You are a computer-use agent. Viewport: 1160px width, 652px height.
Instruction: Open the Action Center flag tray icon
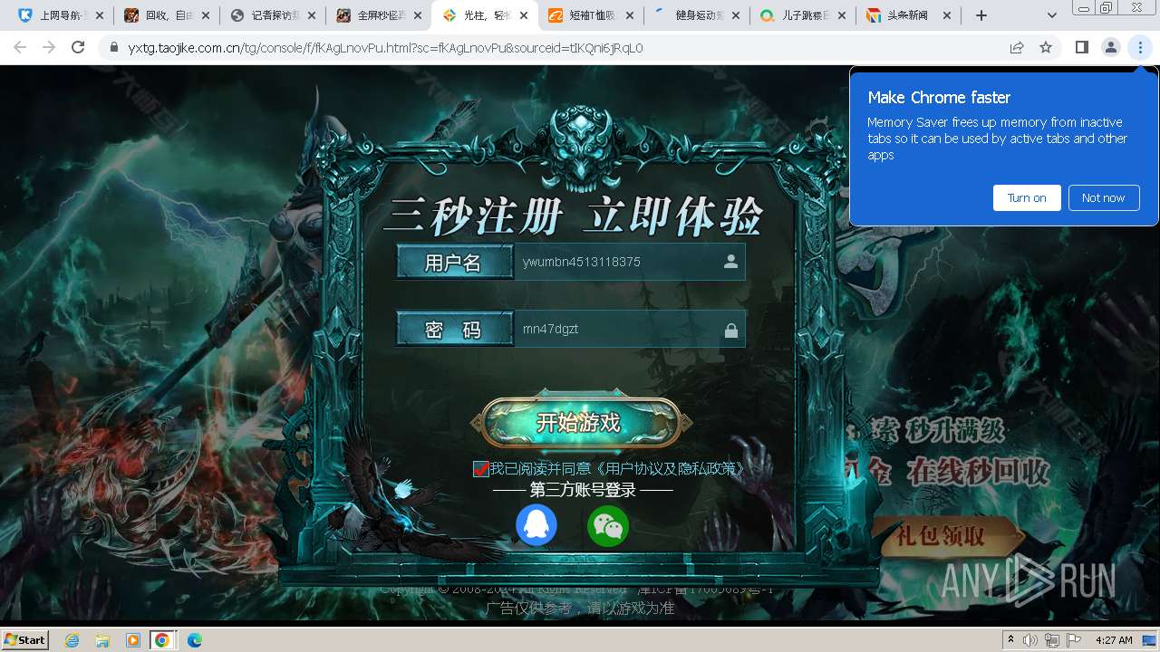click(x=1074, y=640)
